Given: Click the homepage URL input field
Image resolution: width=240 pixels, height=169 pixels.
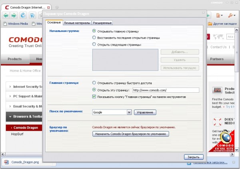Looking at the screenshot, I should coord(166,90).
